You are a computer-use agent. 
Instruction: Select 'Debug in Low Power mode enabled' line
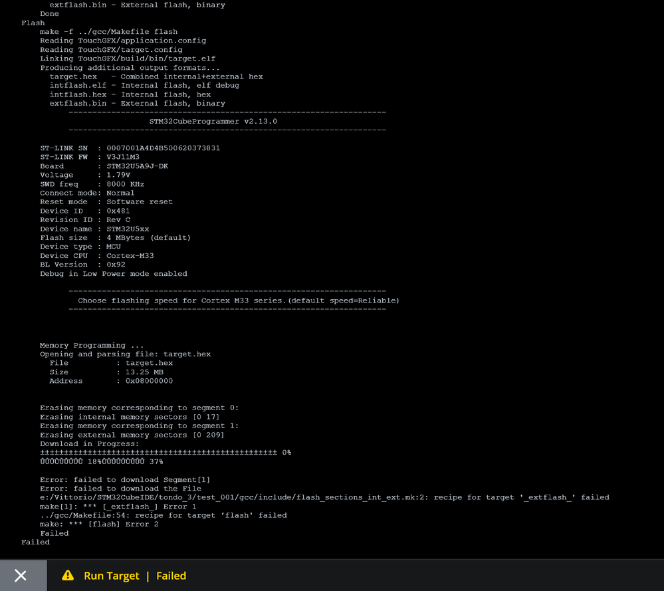coord(114,274)
